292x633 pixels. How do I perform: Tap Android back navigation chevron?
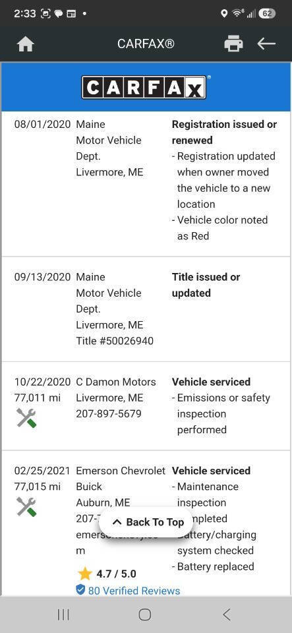[227, 615]
